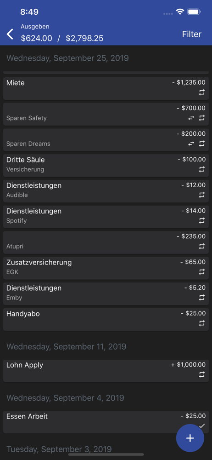Click the recurring icon on Miete row
212x460 pixels.
(x=202, y=92)
